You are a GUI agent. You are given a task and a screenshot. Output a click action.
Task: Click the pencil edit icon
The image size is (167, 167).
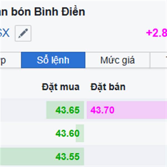(23, 33)
